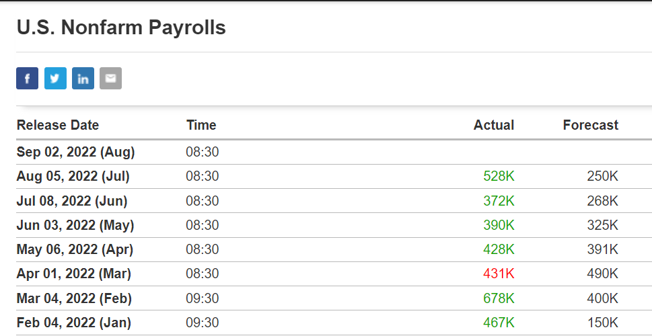Click the red 431K actual value
Viewport: 652px width, 336px height.
pos(499,274)
